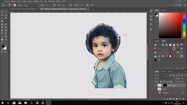The width and height of the screenshot is (187, 105).
Task: Open layer blending mode Normal dropdown
Action: [x=164, y=78]
